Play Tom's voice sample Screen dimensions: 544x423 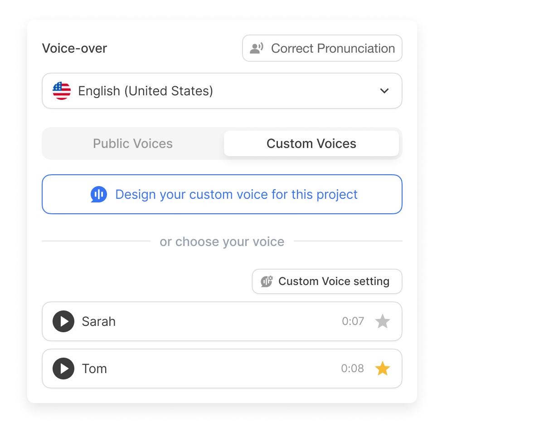63,369
